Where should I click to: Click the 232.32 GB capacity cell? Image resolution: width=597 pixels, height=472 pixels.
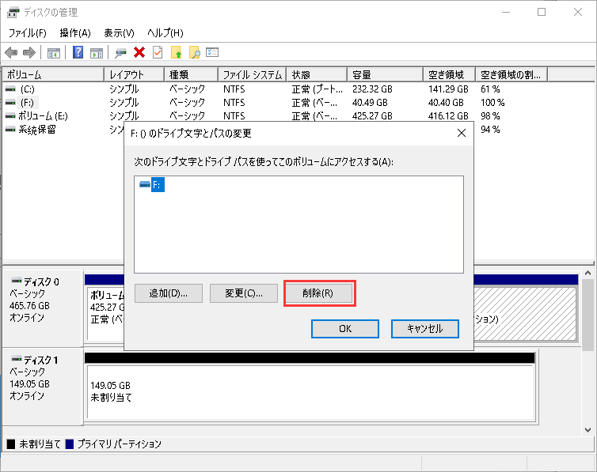pyautogui.click(x=372, y=89)
